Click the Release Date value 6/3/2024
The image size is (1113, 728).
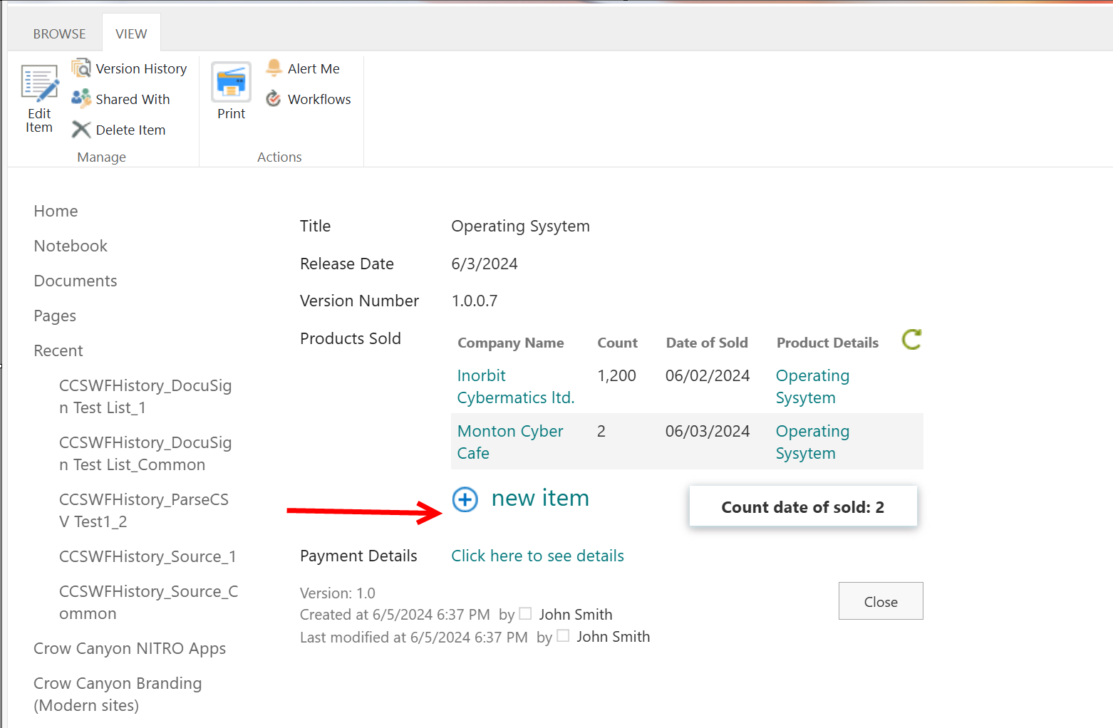(485, 264)
